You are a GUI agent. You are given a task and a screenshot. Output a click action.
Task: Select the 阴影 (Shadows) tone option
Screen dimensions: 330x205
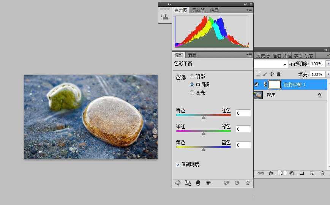tap(192, 77)
